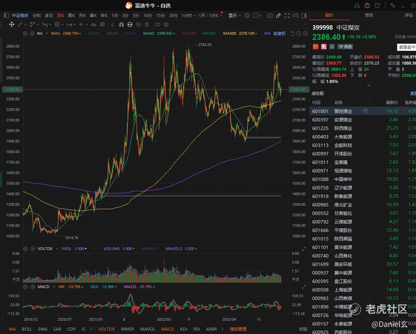Screen dimensions: 416x334
Task: Select the eraser drawing tool
Action: [113, 24]
